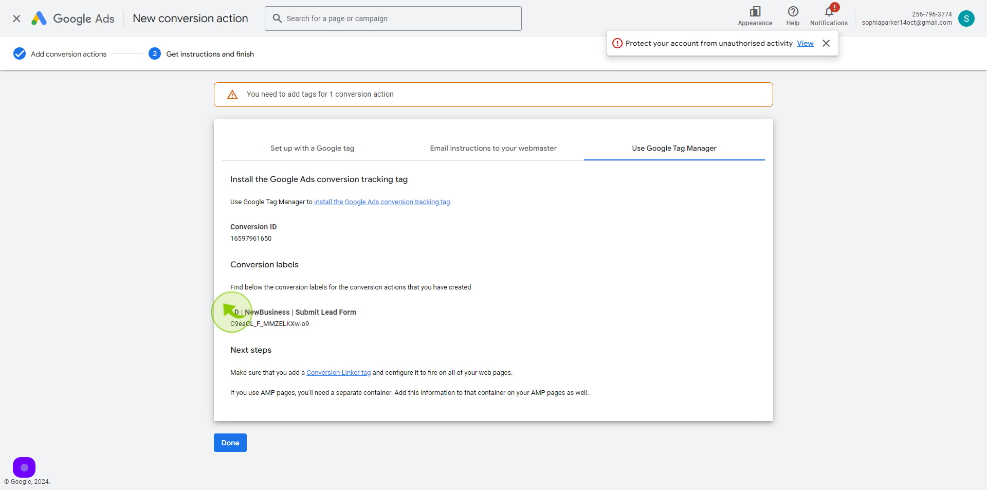Open the install Google Ads conversion tracking tag link
The width and height of the screenshot is (987, 490).
tap(382, 202)
